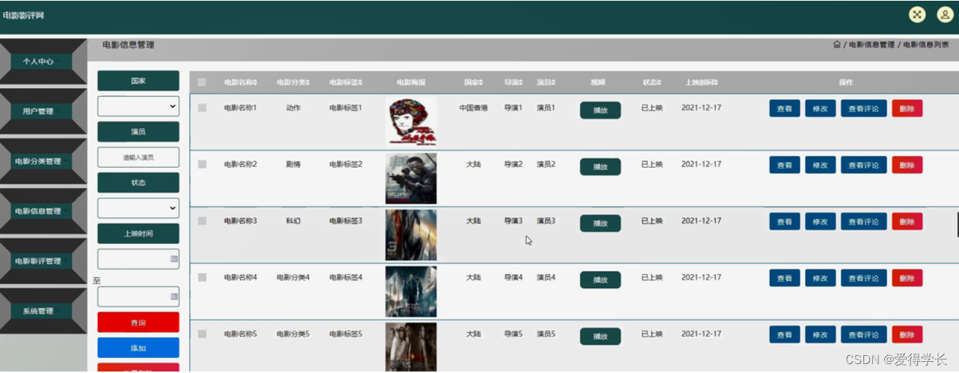The width and height of the screenshot is (959, 373).
Task: Delete the 电影名称5 entry
Action: [x=907, y=335]
